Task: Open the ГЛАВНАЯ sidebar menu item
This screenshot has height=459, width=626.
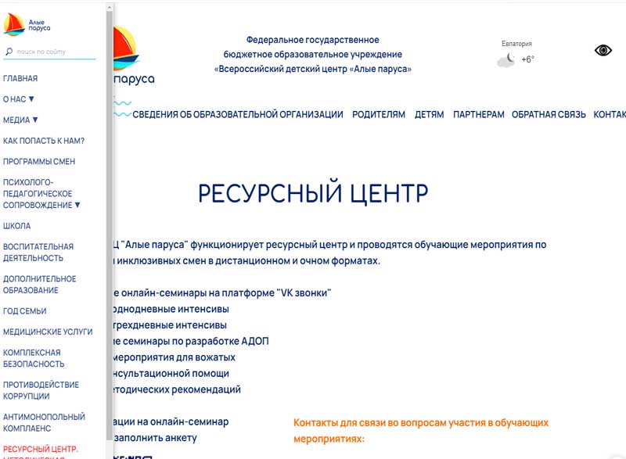Action: point(20,78)
